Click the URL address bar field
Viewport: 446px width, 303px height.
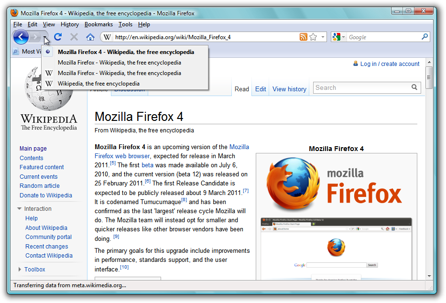(x=206, y=37)
